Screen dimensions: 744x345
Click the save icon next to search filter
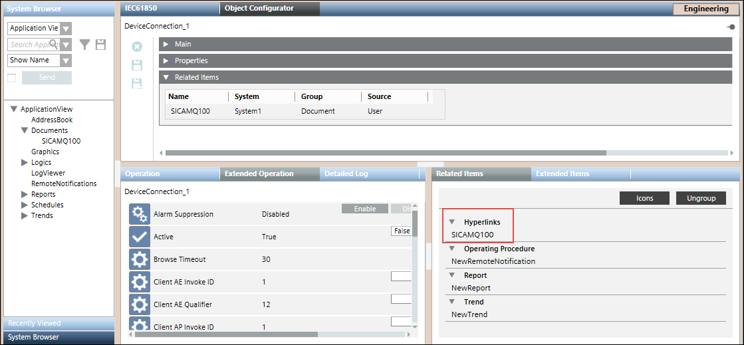coord(100,45)
